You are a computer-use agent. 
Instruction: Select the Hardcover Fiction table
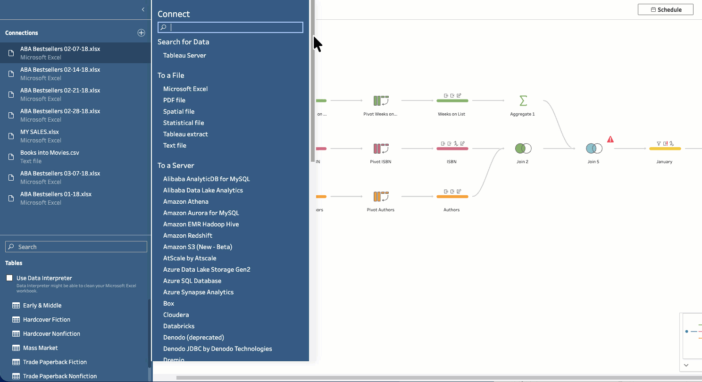click(47, 319)
